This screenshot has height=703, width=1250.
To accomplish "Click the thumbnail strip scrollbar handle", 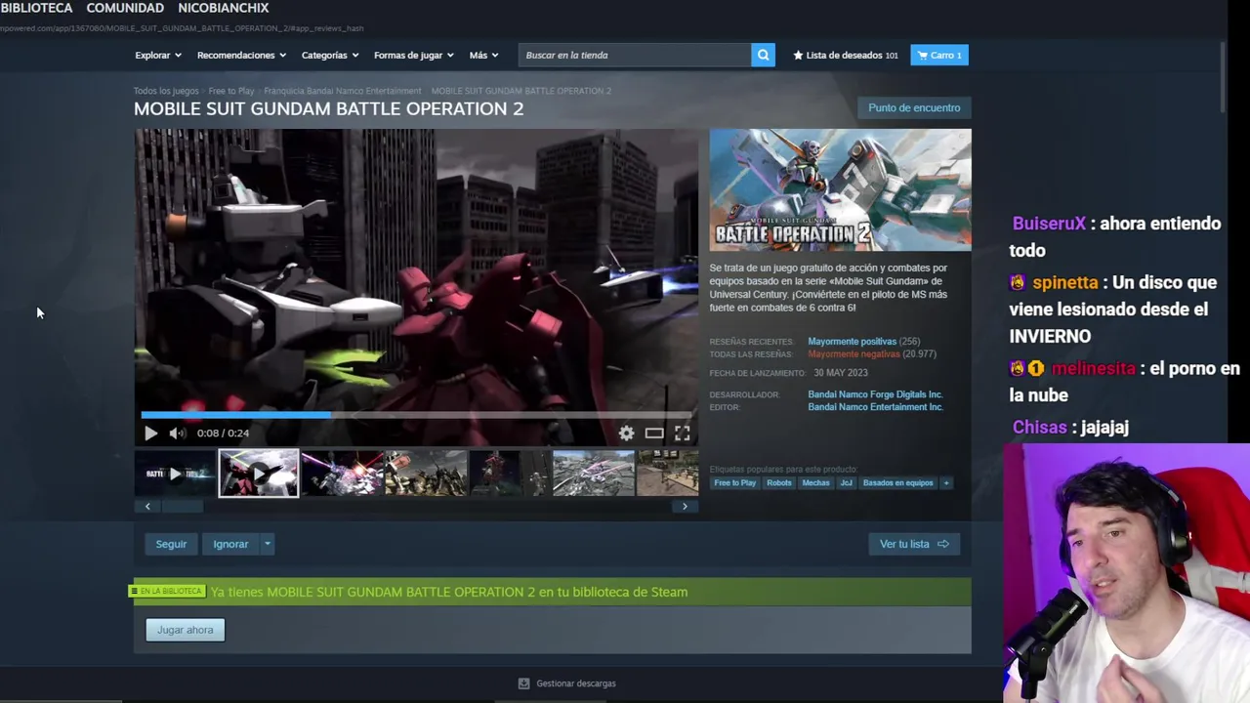I will 183,506.
